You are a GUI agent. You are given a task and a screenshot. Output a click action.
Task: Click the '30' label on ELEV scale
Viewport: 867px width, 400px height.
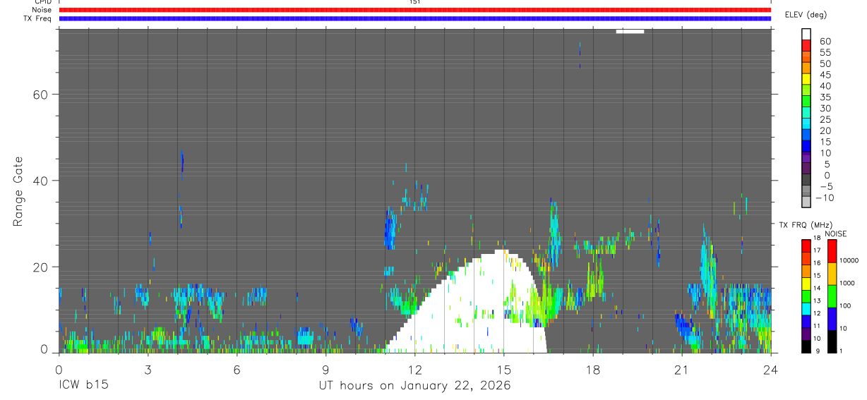[825, 109]
